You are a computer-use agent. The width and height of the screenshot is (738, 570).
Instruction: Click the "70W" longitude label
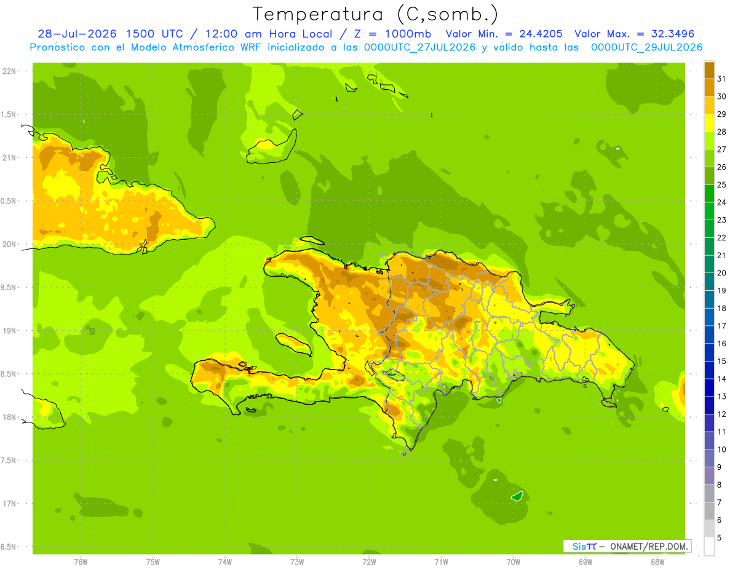[514, 562]
